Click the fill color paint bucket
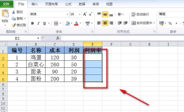 (x=68, y=23)
